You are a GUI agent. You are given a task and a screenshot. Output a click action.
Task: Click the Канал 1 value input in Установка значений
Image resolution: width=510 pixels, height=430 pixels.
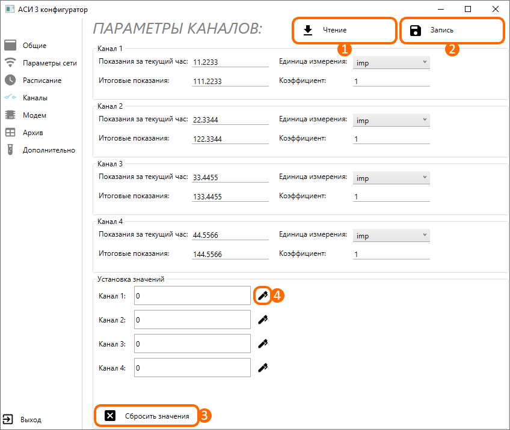(x=192, y=295)
